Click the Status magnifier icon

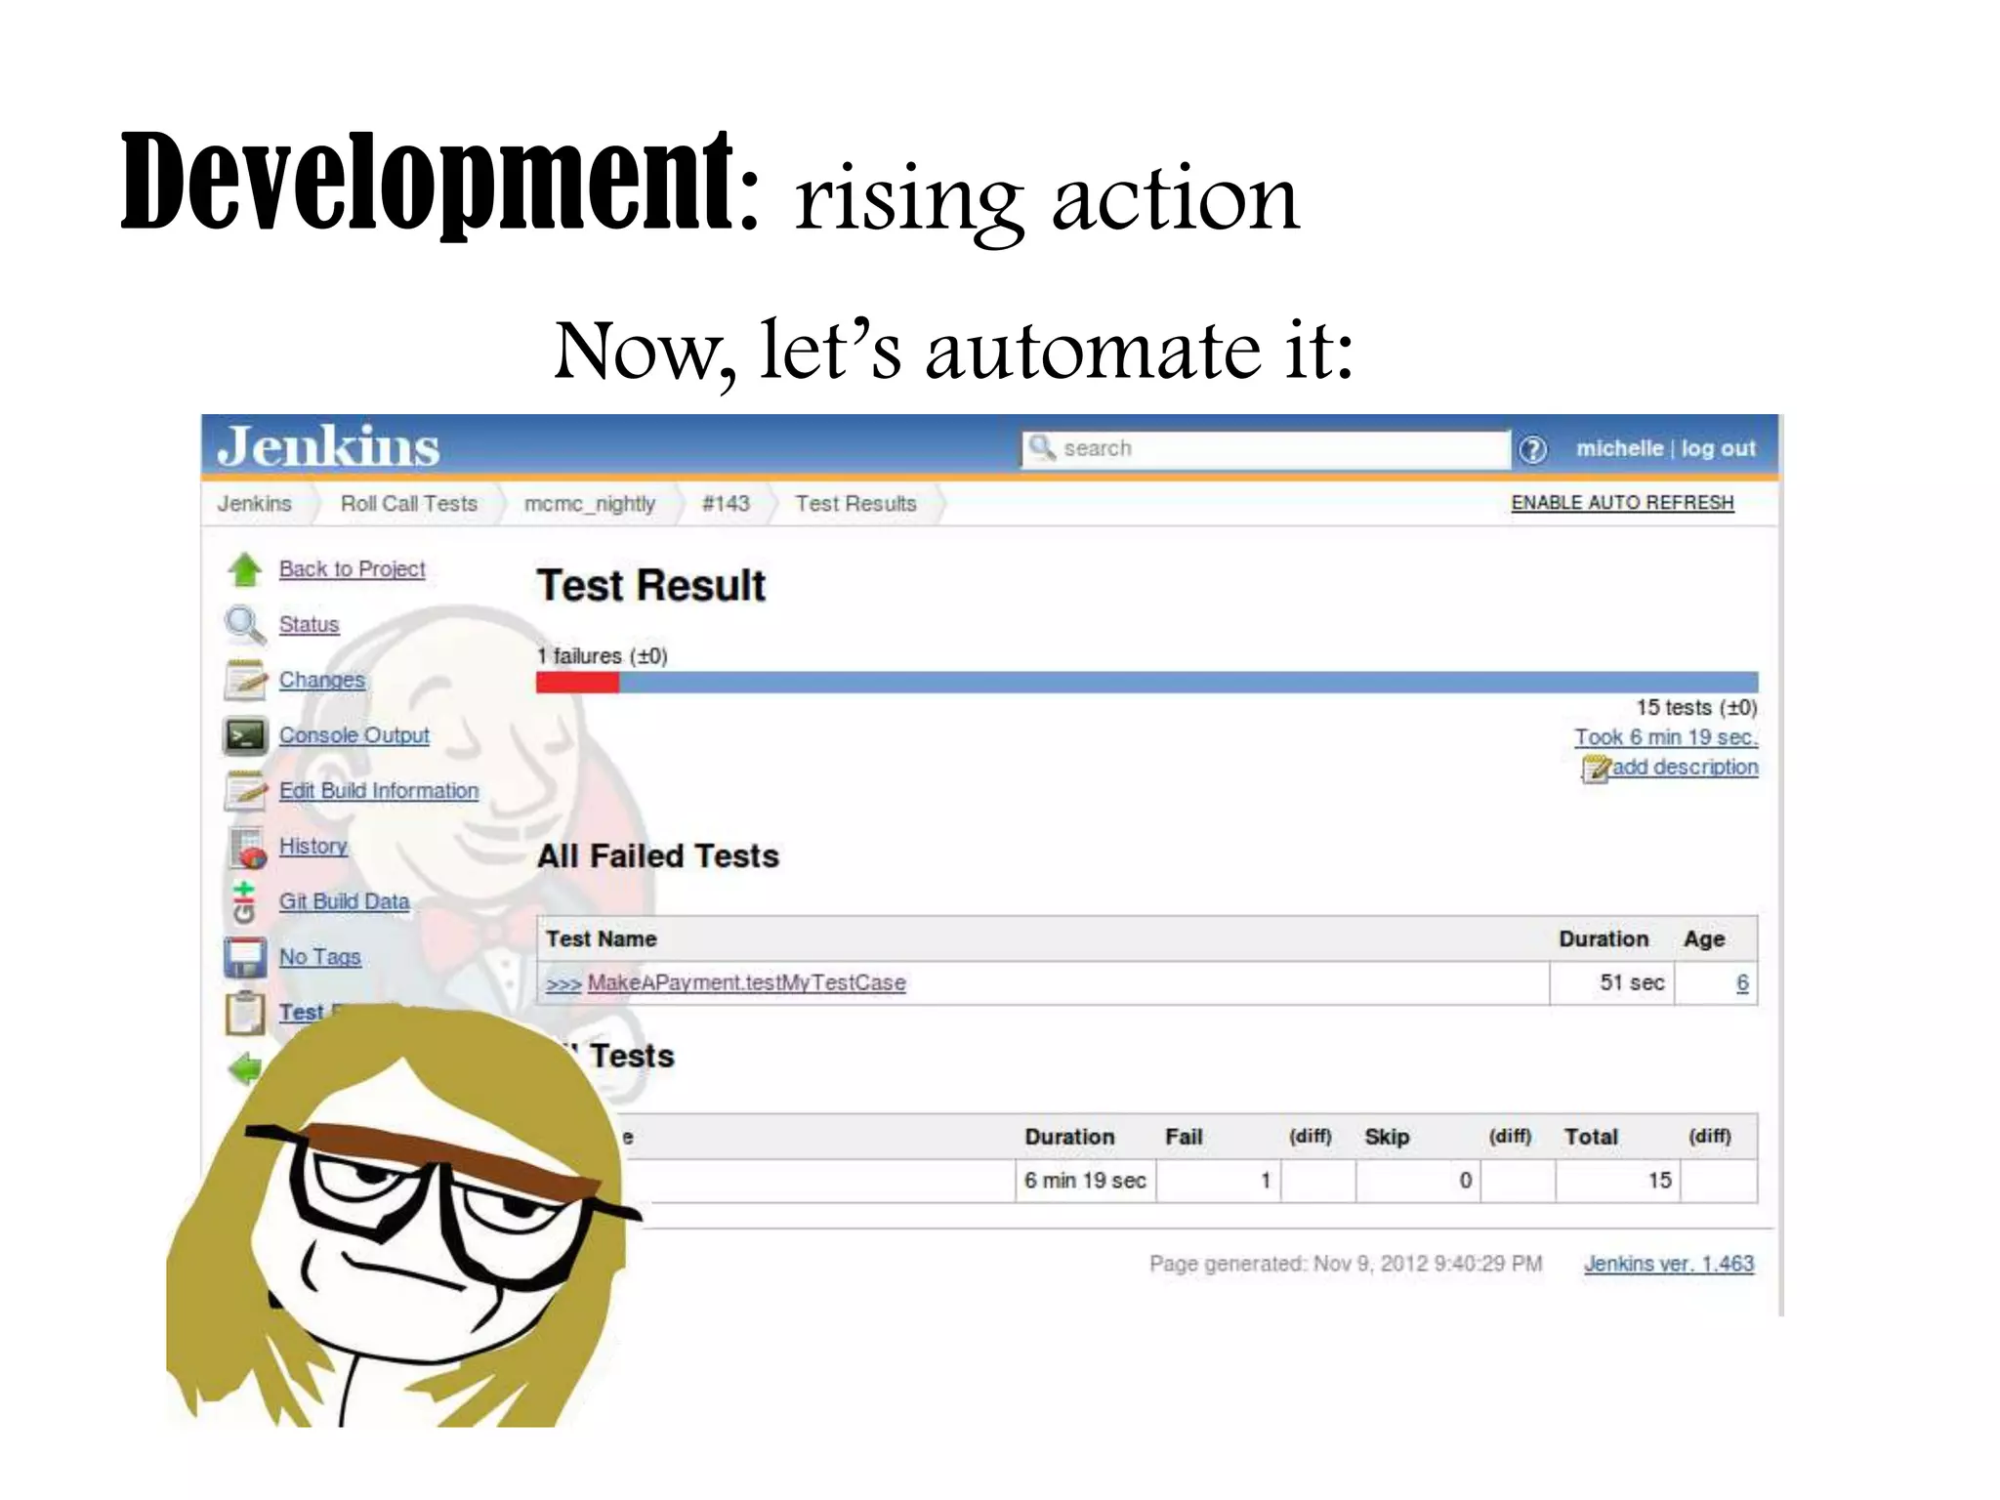coord(244,625)
